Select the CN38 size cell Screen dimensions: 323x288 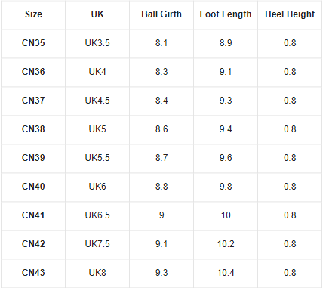click(x=33, y=129)
